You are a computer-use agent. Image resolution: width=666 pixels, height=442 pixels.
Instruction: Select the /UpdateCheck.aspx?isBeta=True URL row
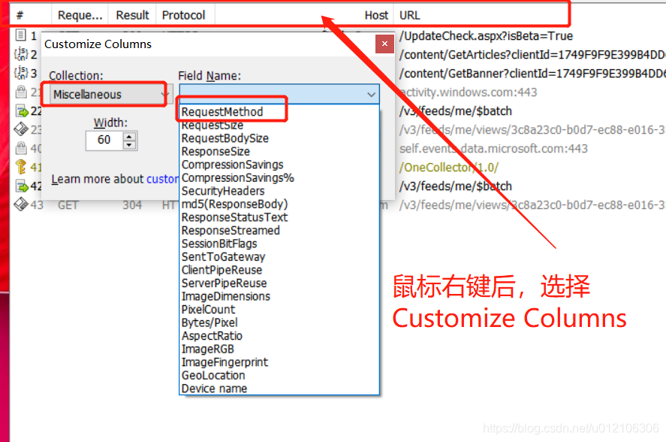click(x=486, y=36)
